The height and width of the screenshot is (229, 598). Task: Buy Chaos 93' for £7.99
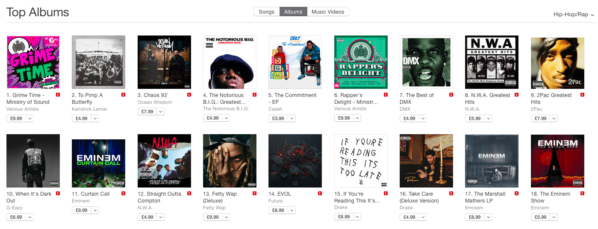pos(147,112)
